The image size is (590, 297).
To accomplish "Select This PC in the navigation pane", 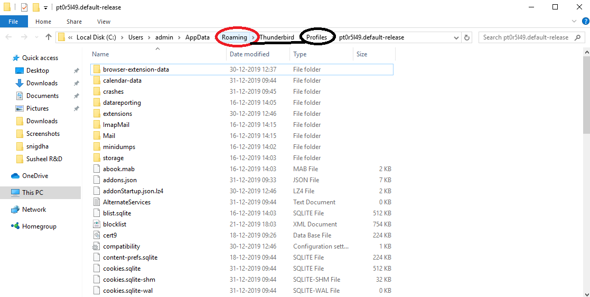I will coord(32,193).
